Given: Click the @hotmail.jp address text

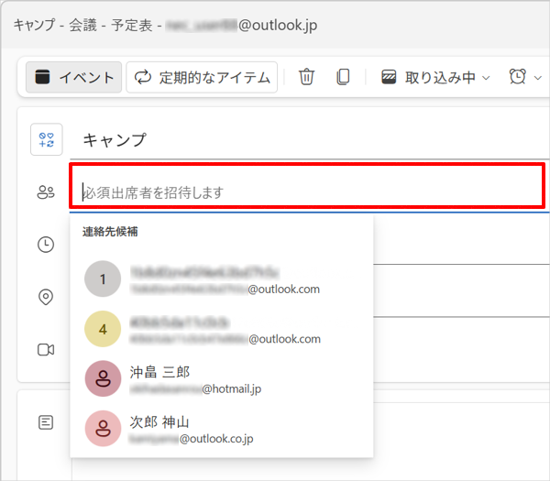Looking at the screenshot, I should (232, 389).
